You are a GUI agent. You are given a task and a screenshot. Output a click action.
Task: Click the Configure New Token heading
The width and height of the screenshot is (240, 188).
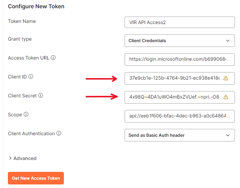36,6
